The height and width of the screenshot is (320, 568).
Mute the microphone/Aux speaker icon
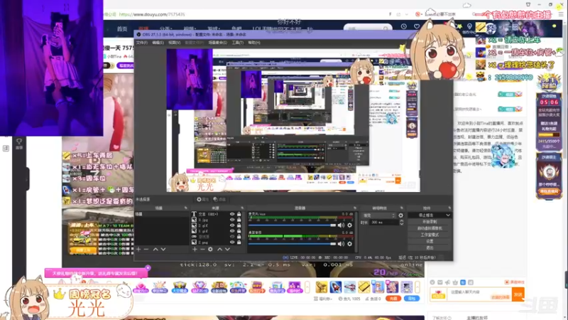pos(341,225)
